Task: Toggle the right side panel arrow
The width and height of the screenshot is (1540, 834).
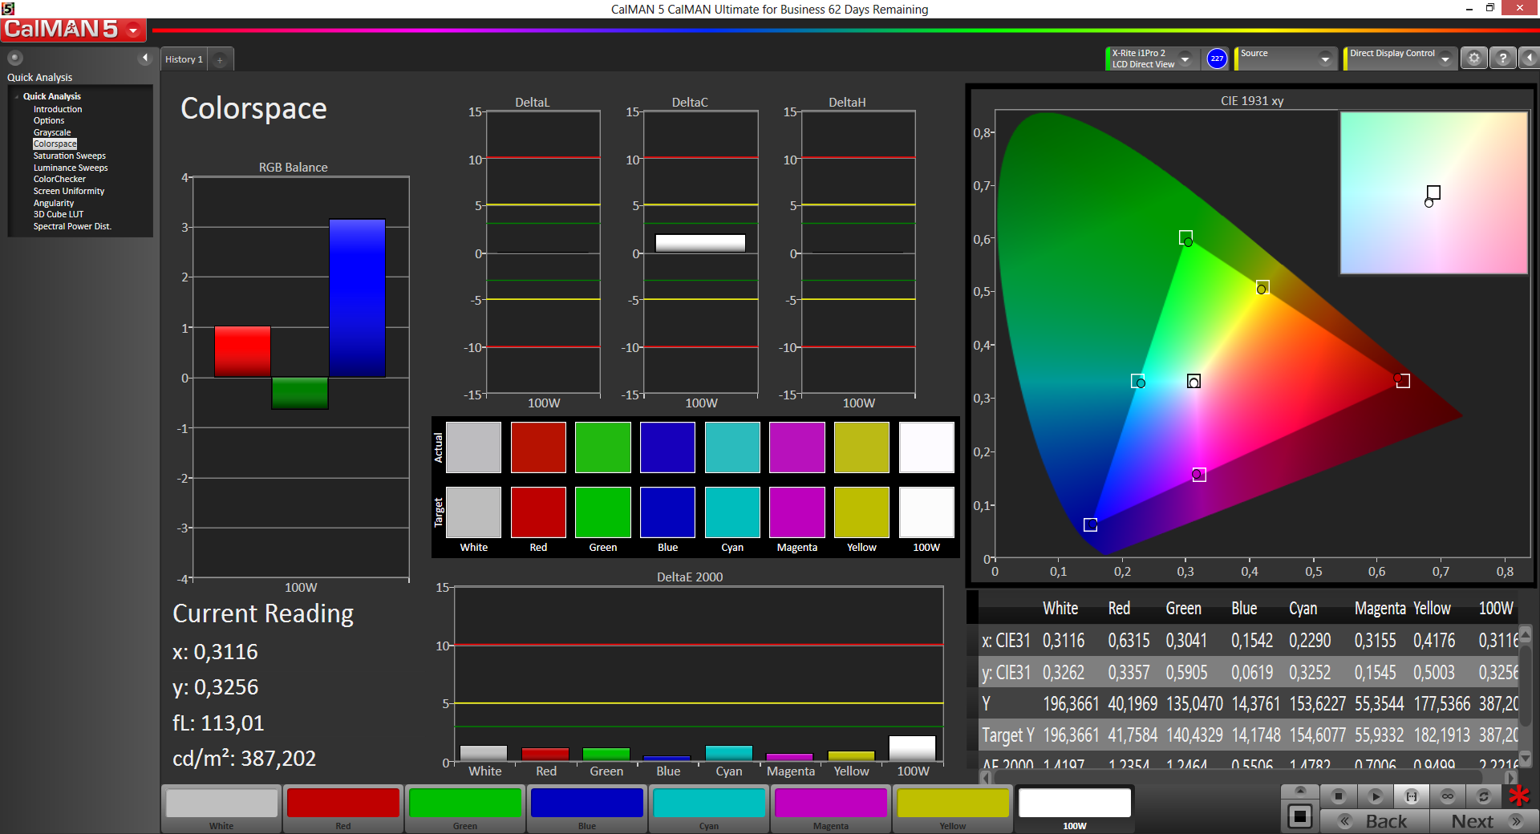Action: tap(1529, 59)
